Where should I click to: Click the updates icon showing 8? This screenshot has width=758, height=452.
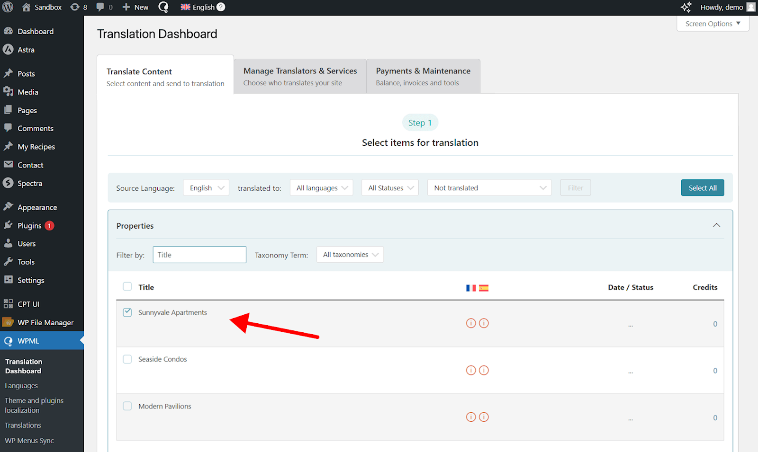(x=75, y=7)
